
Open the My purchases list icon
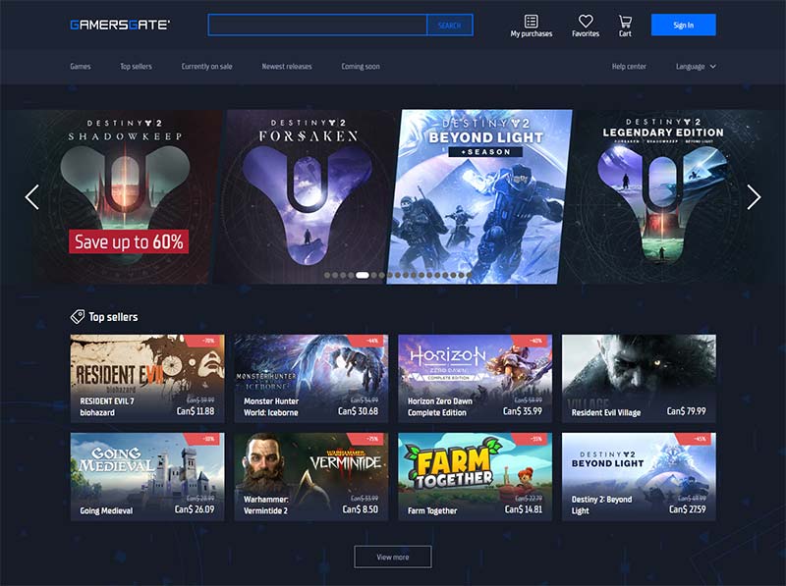pos(531,21)
